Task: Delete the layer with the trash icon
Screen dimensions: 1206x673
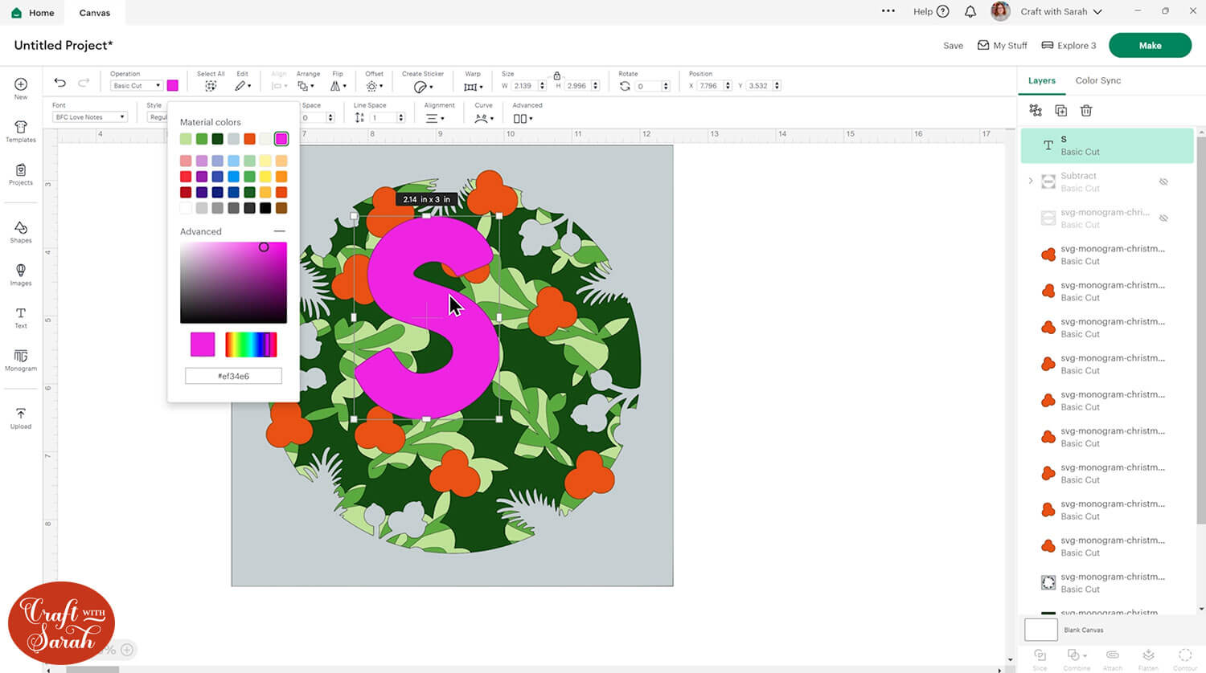Action: coord(1085,111)
